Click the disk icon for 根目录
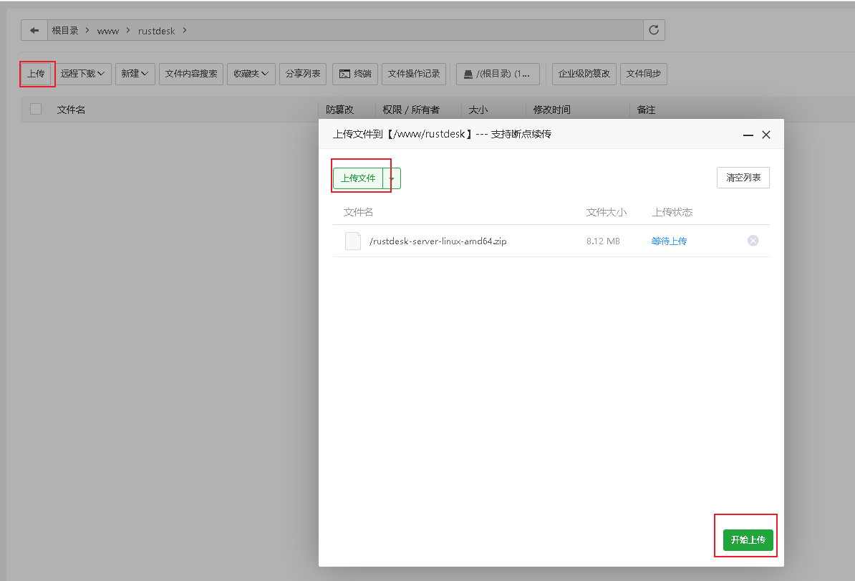The image size is (855, 581). [x=468, y=74]
